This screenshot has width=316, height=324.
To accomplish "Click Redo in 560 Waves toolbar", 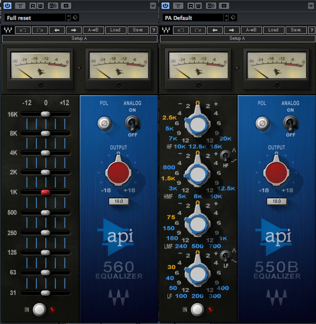I will point(40,30).
